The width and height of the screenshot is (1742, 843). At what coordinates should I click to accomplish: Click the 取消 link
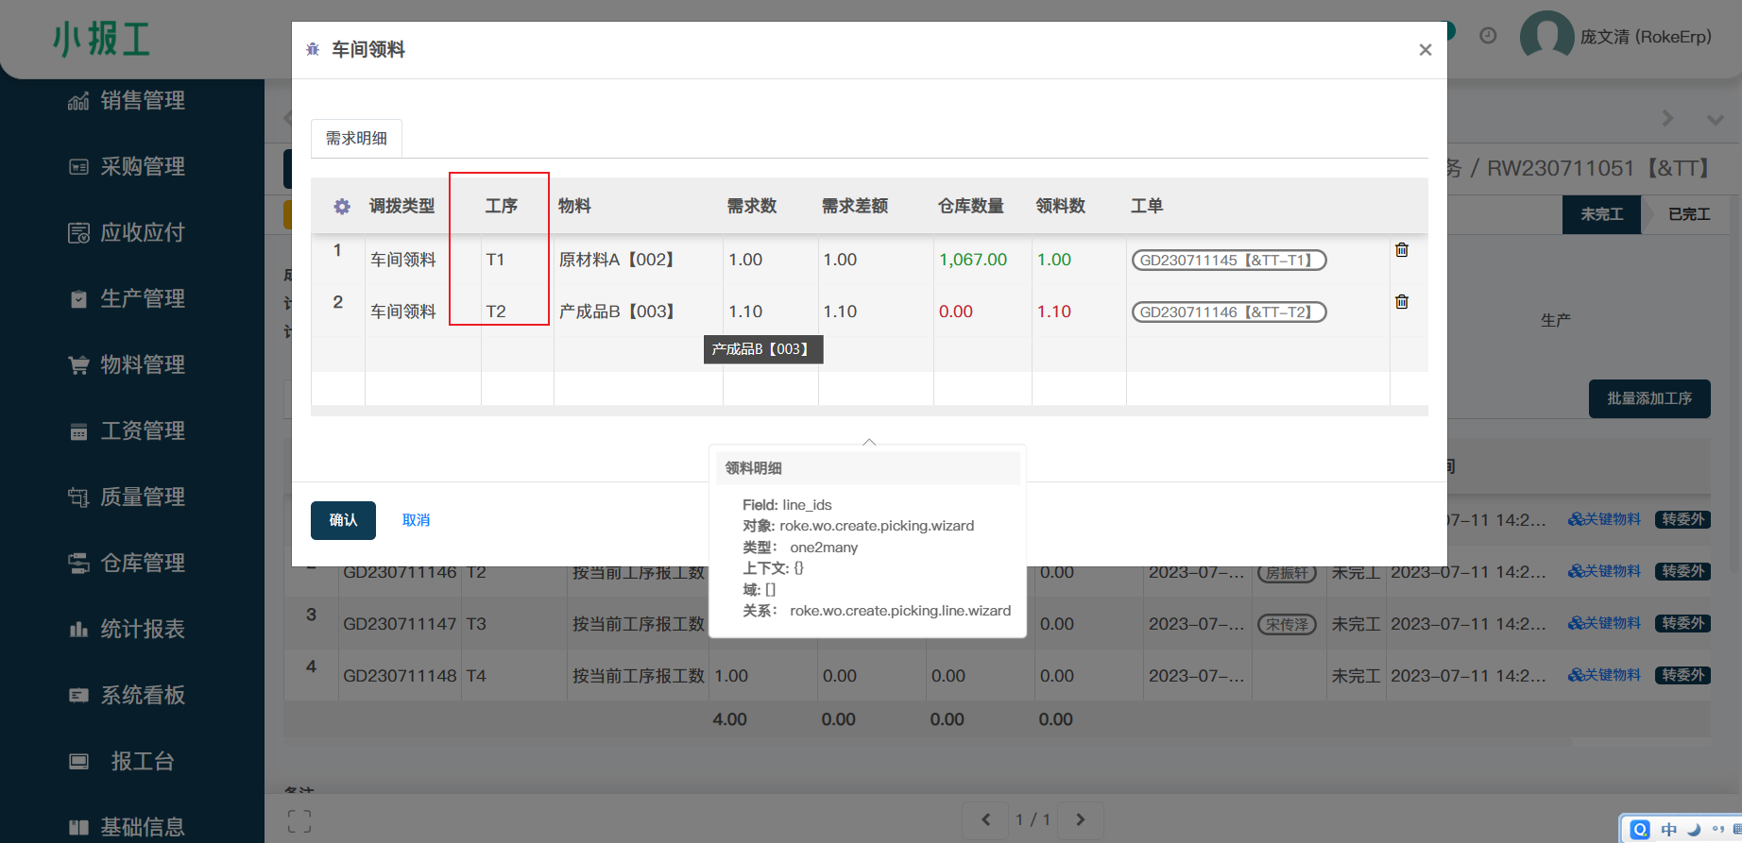pyautogui.click(x=416, y=520)
